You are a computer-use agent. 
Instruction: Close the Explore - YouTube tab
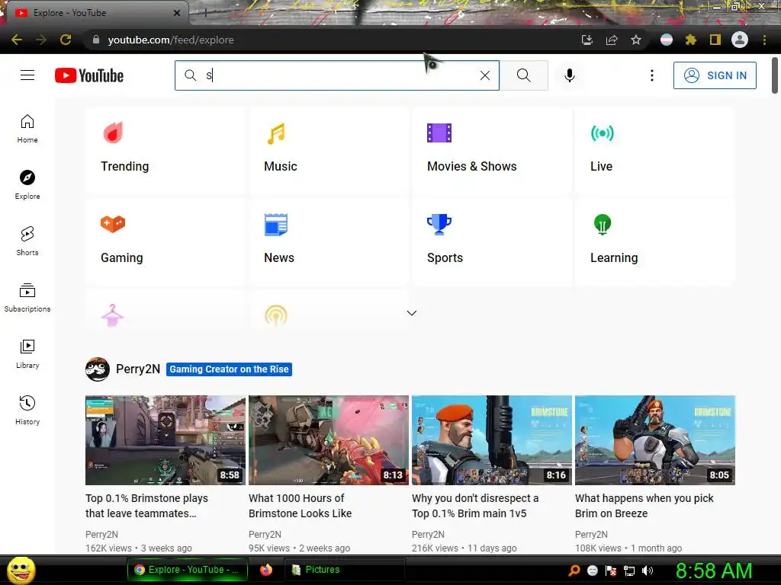177,13
